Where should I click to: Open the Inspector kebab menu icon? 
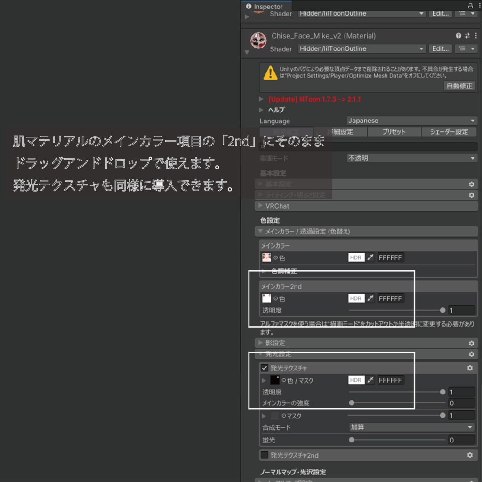coord(479,6)
